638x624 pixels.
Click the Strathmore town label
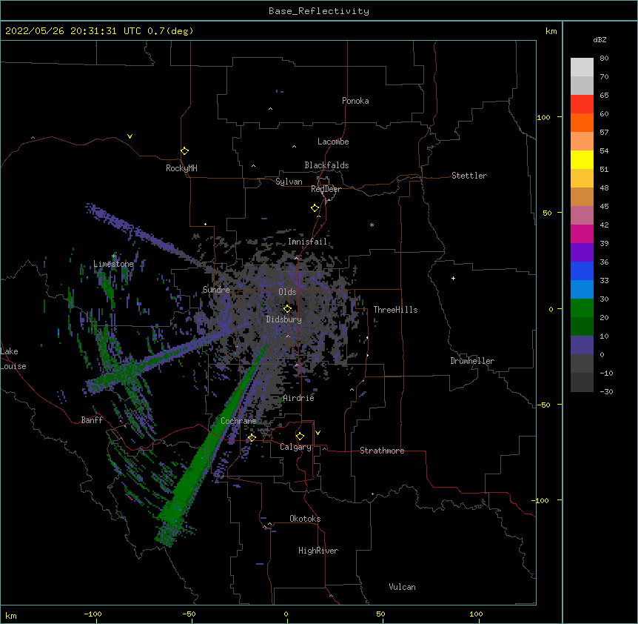click(382, 451)
